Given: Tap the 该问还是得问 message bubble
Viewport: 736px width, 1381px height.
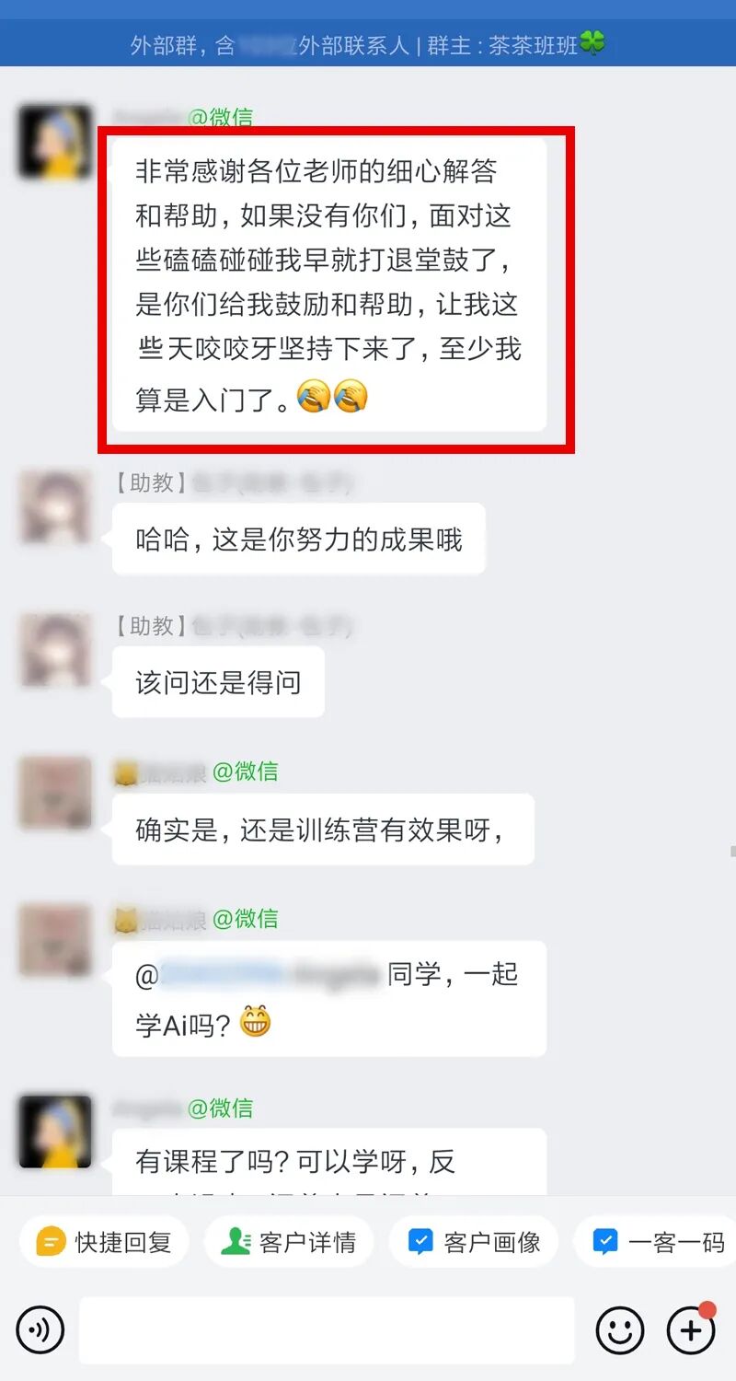Looking at the screenshot, I should (x=218, y=682).
